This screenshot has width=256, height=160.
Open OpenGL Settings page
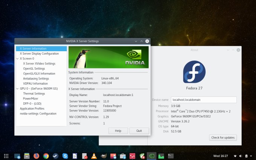click(x=34, y=69)
